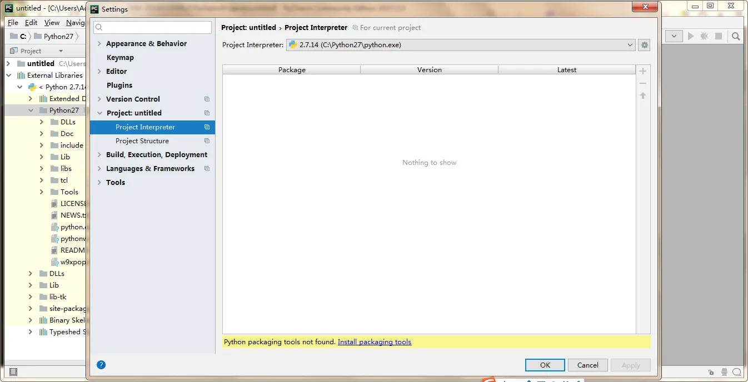This screenshot has width=748, height=382.
Task: Click the Install packaging tools link
Action: [375, 342]
